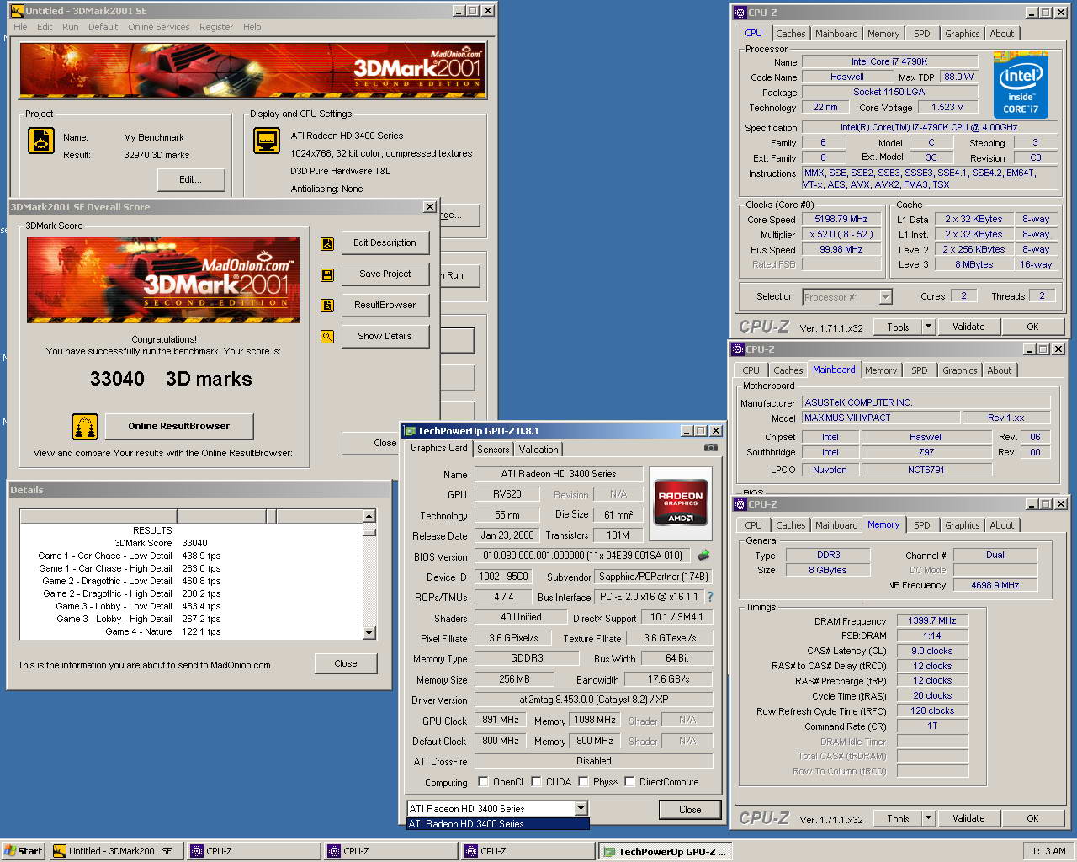Click the results list scroll down arrow

369,633
